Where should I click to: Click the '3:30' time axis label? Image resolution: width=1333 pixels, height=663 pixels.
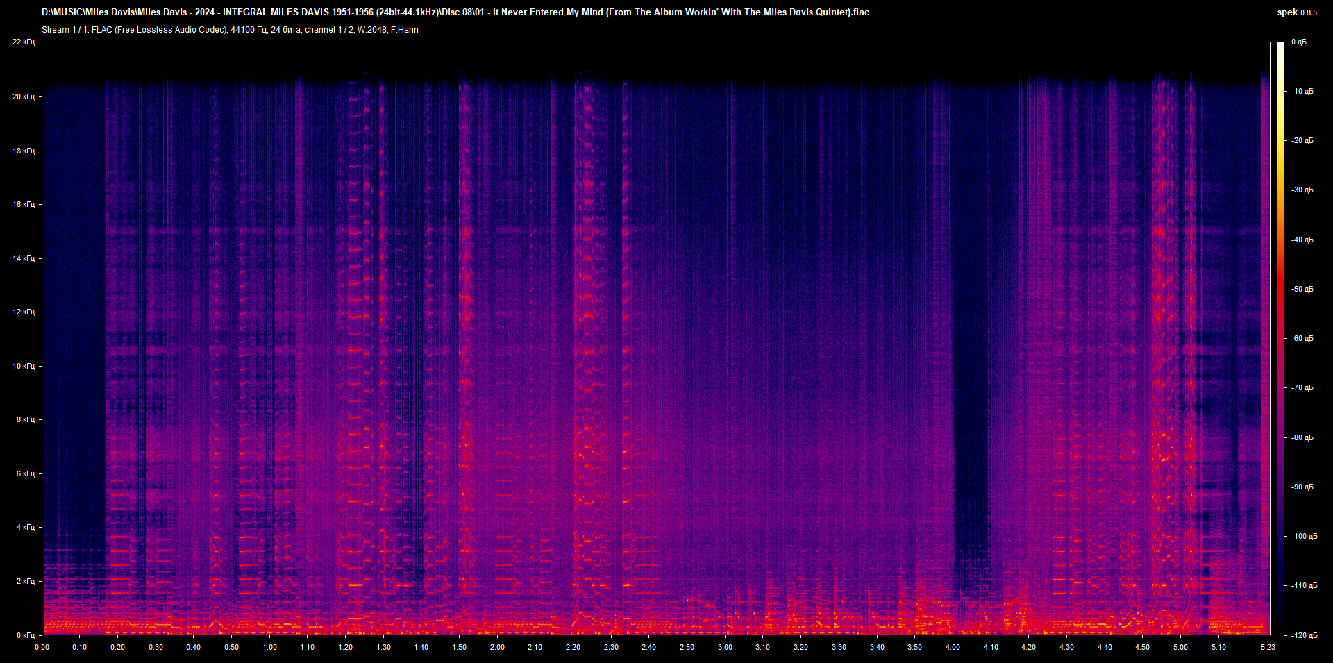click(839, 647)
